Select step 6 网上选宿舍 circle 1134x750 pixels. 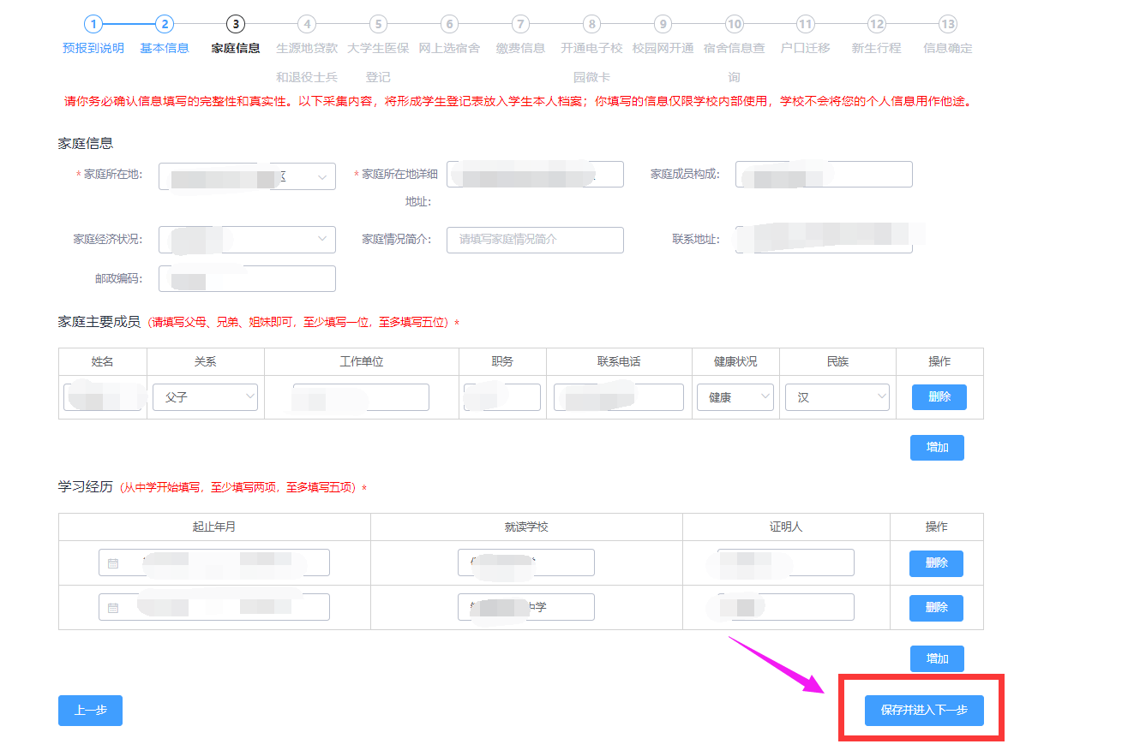[x=449, y=24]
